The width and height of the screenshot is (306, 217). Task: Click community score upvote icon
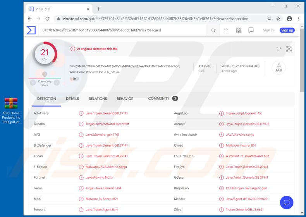click(57, 83)
